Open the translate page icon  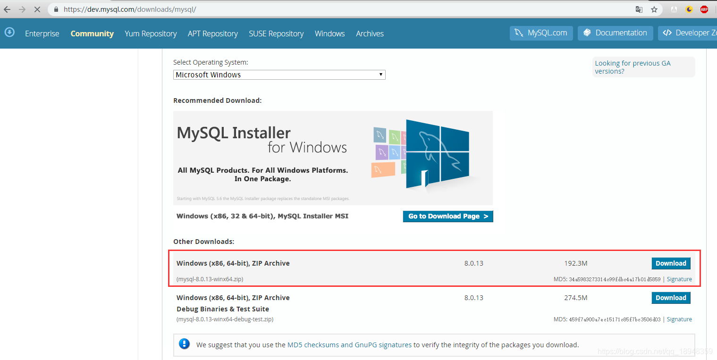click(x=639, y=9)
